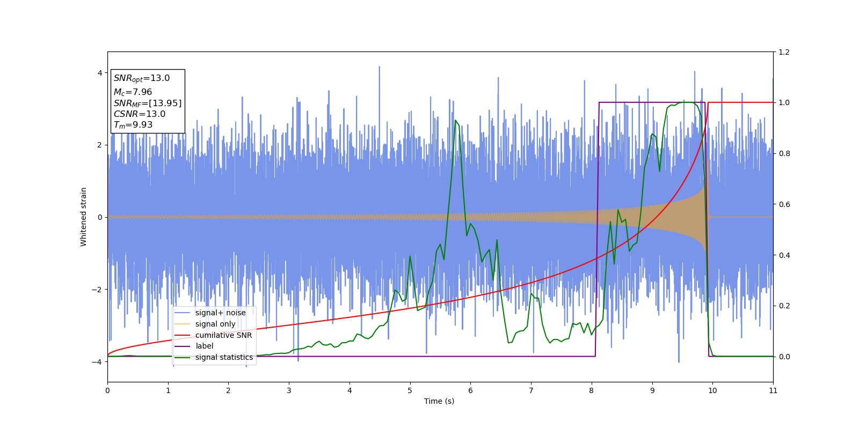Click x-axis tick label 8
The image size is (859, 429).
(592, 390)
